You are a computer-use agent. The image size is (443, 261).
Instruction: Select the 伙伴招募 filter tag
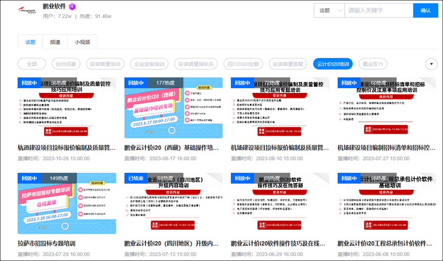pos(66,64)
